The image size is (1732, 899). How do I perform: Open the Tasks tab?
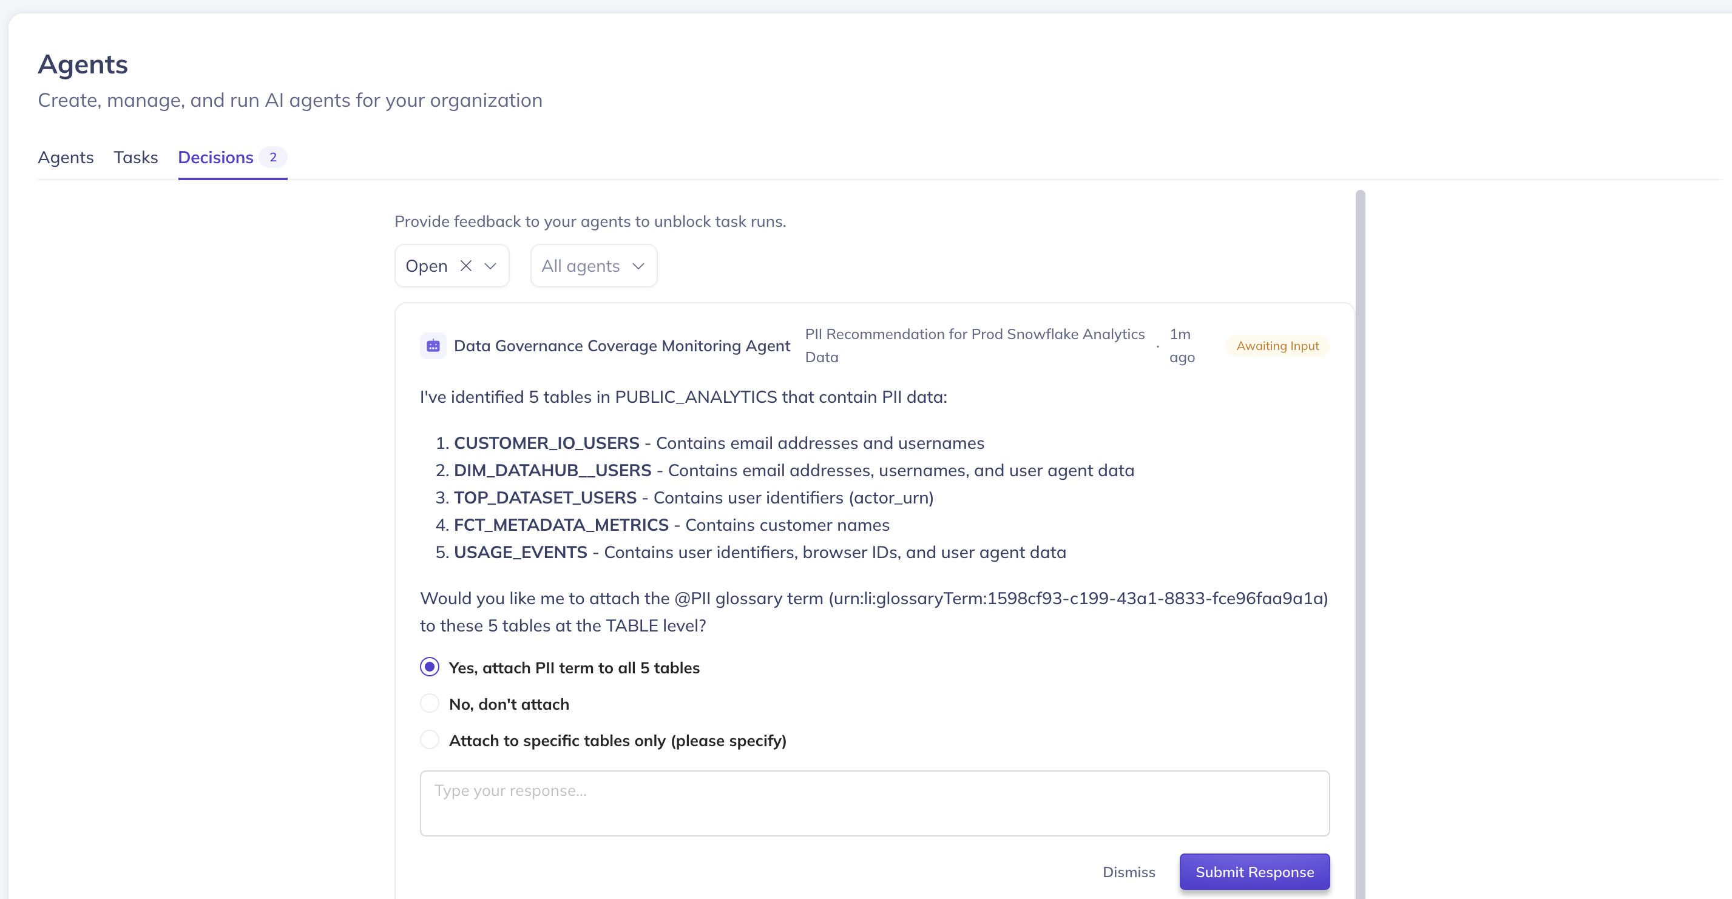pyautogui.click(x=136, y=157)
